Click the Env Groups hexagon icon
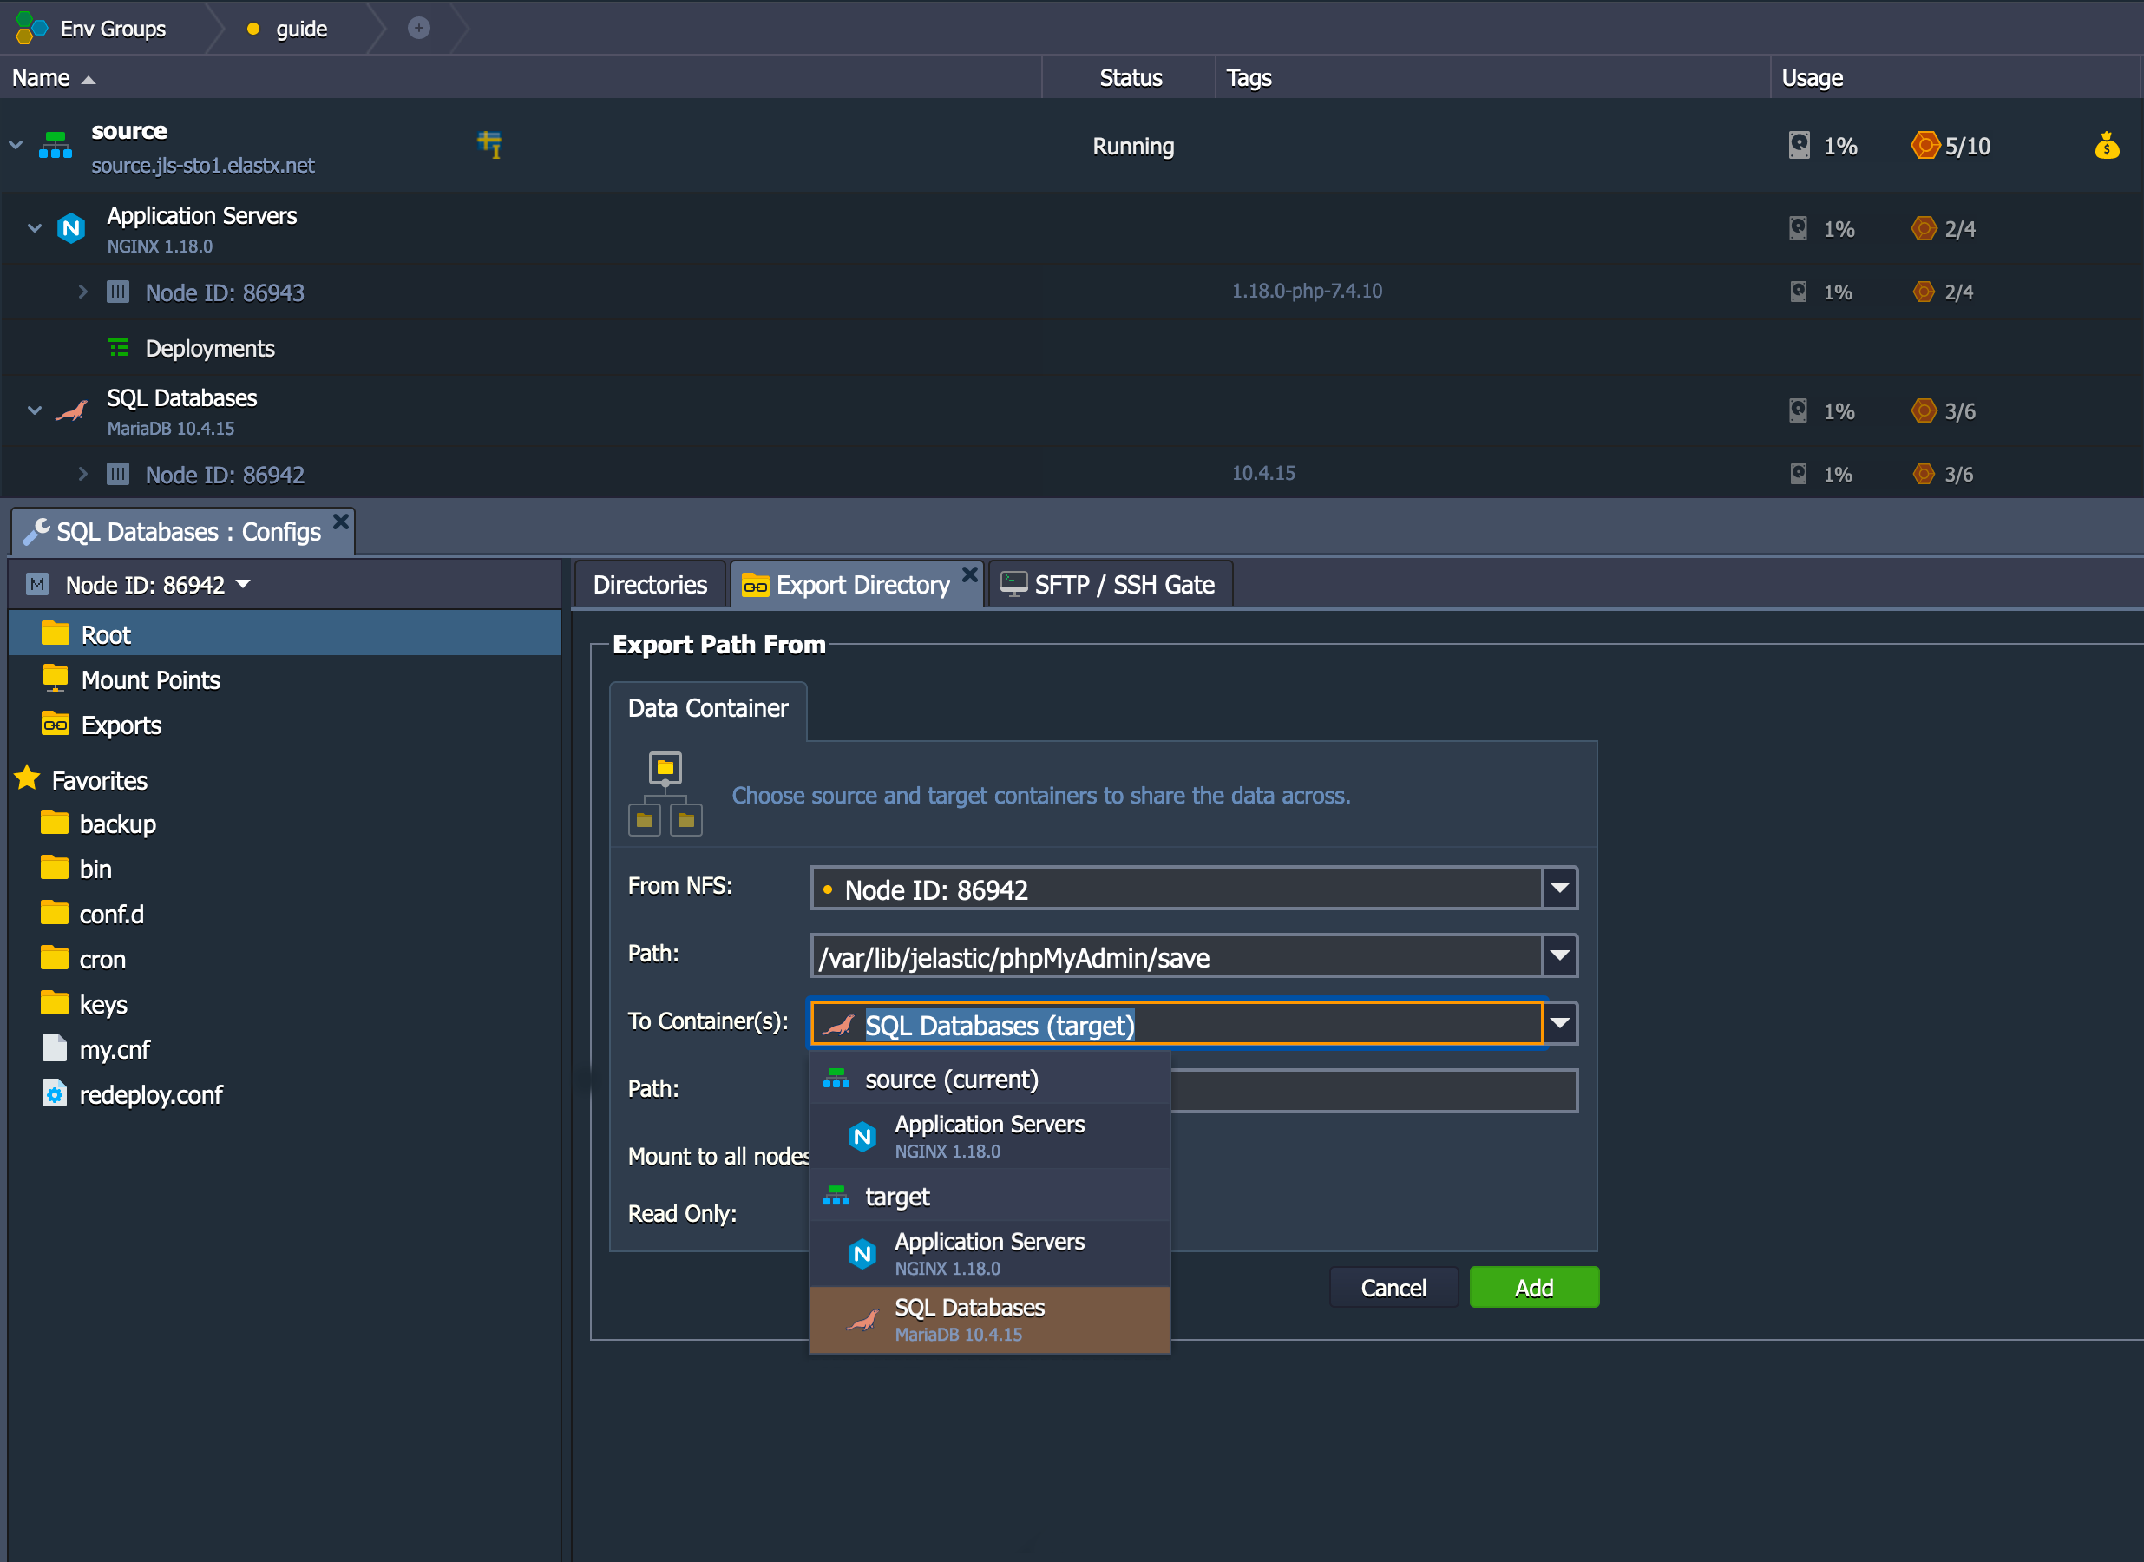This screenshot has height=1562, width=2144. point(30,29)
